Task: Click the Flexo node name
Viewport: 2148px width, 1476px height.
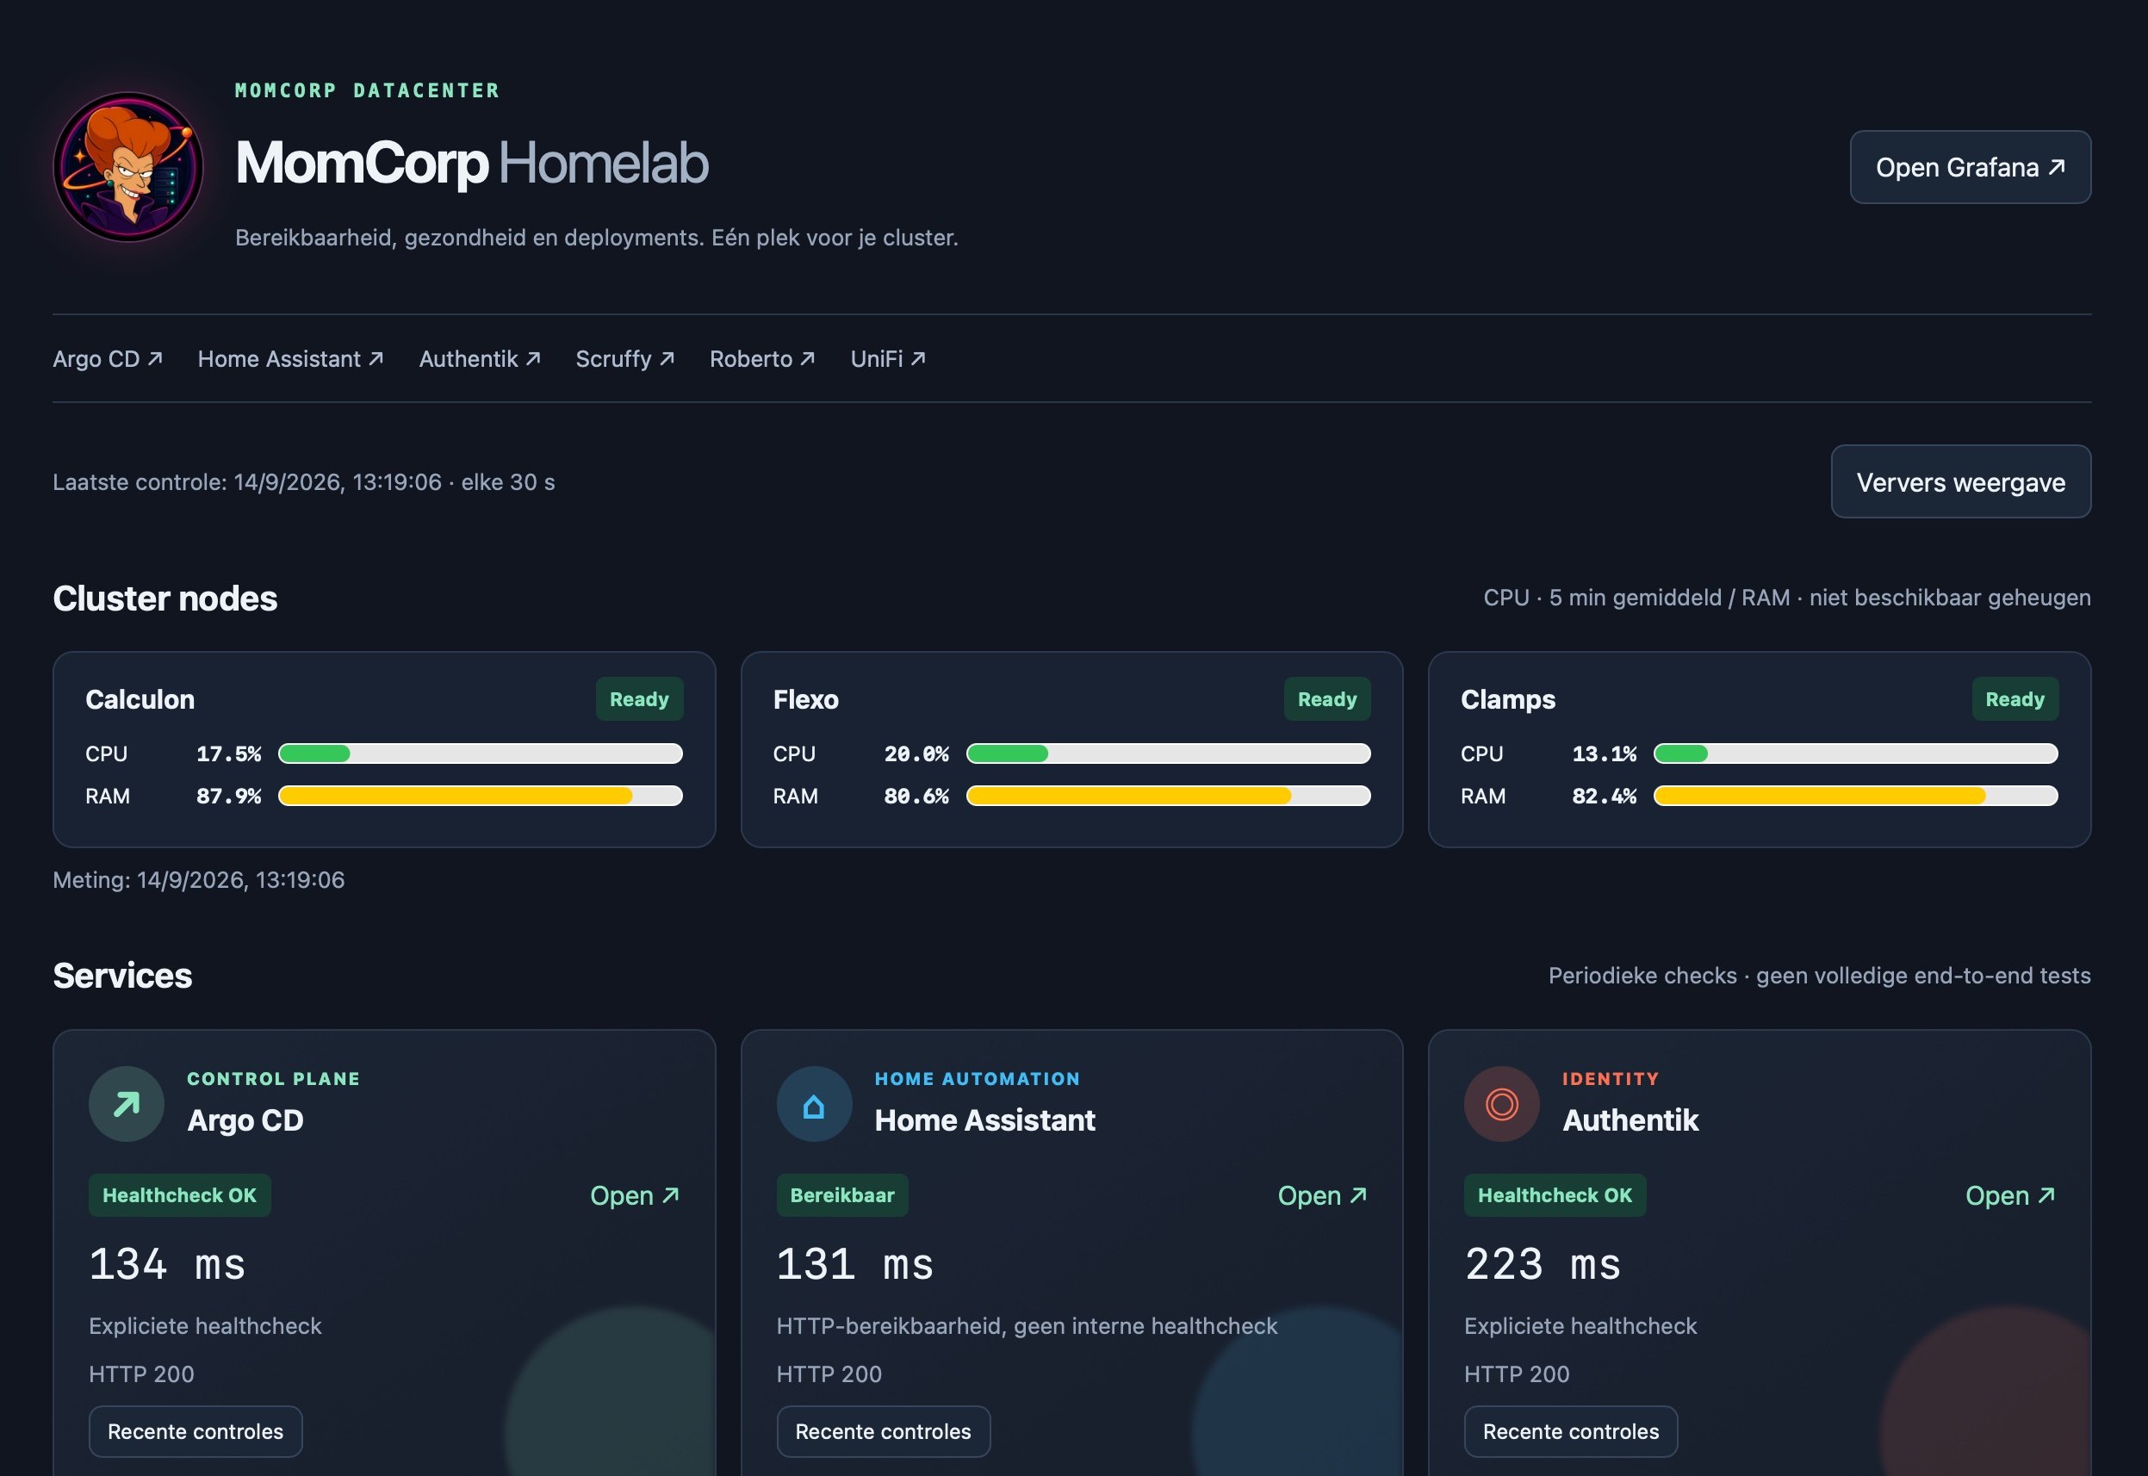Action: [805, 699]
